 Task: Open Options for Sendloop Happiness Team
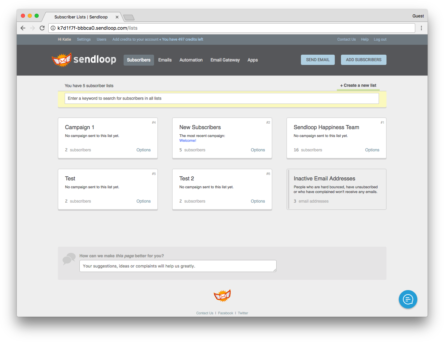tap(372, 150)
